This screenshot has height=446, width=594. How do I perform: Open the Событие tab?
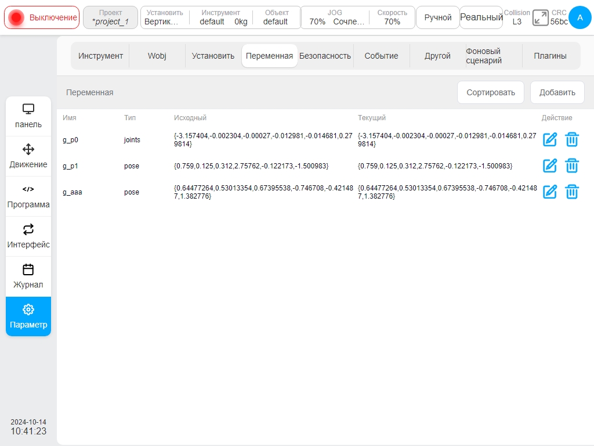coord(381,56)
